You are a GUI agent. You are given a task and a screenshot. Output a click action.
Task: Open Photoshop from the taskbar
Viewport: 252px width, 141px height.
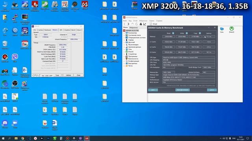(x=48, y=138)
